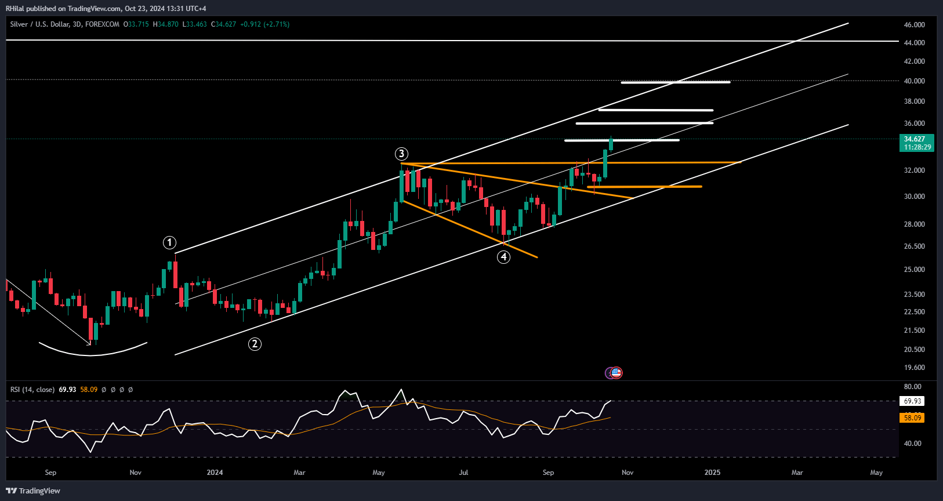Click the RHilal published on TradingView header text
Viewport: 943px width, 501px height.
(106, 9)
